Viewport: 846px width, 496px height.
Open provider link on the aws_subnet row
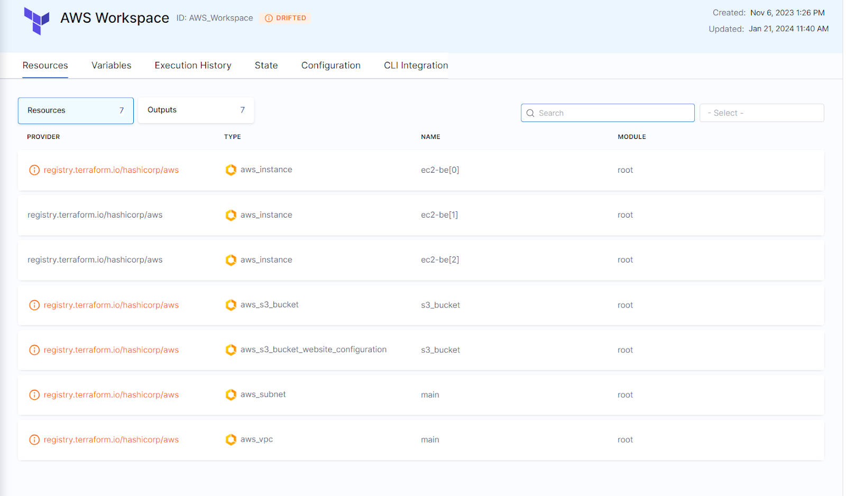tap(111, 395)
